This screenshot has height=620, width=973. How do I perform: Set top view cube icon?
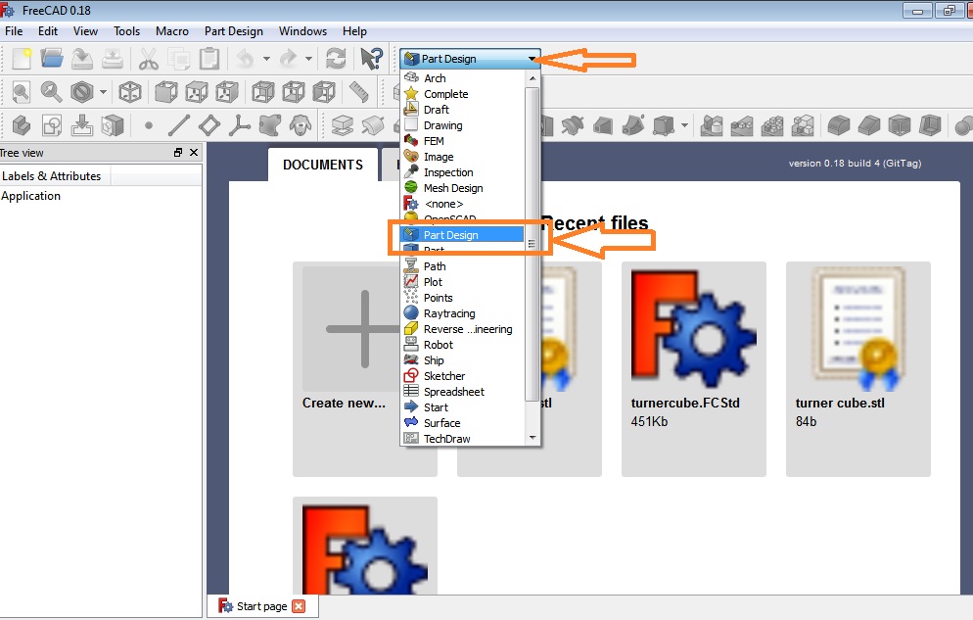[x=196, y=92]
